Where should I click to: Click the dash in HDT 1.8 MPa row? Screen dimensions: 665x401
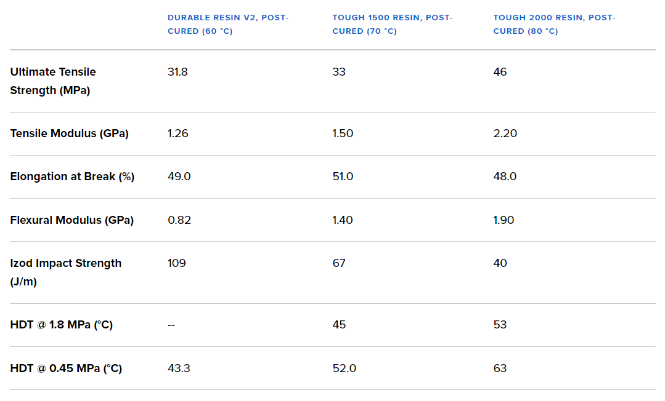point(171,325)
